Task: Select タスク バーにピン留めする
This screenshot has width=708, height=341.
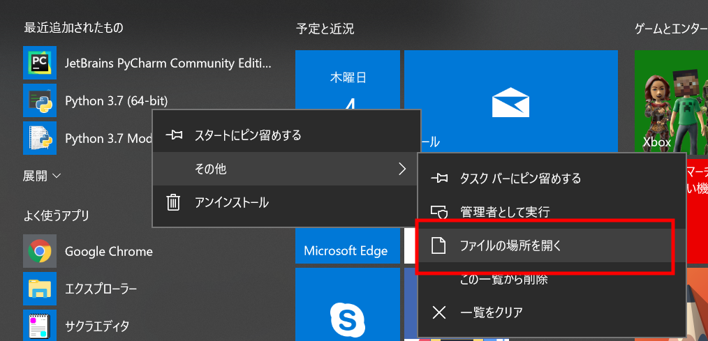Action: 552,178
